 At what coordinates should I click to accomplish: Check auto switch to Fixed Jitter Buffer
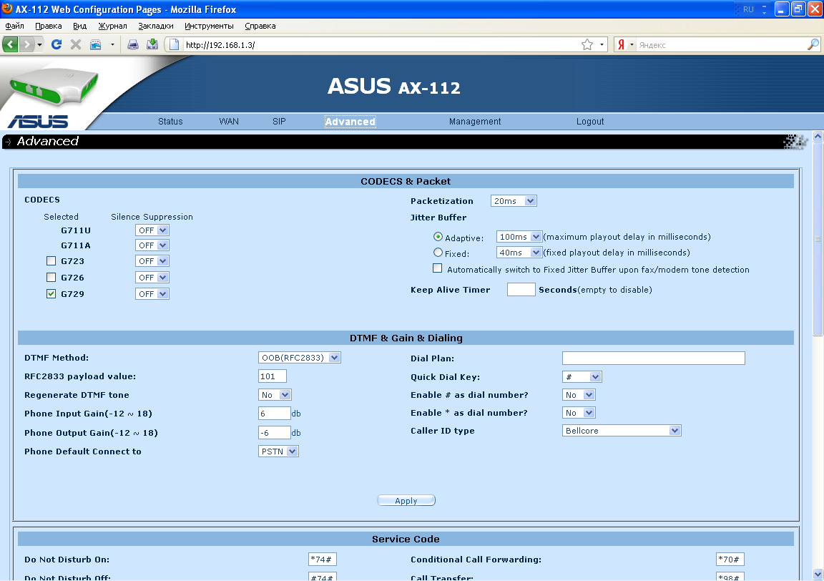coord(437,268)
